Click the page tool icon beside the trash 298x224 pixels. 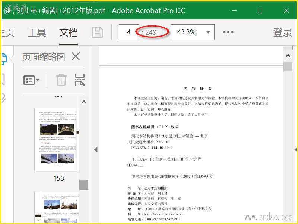80,80
